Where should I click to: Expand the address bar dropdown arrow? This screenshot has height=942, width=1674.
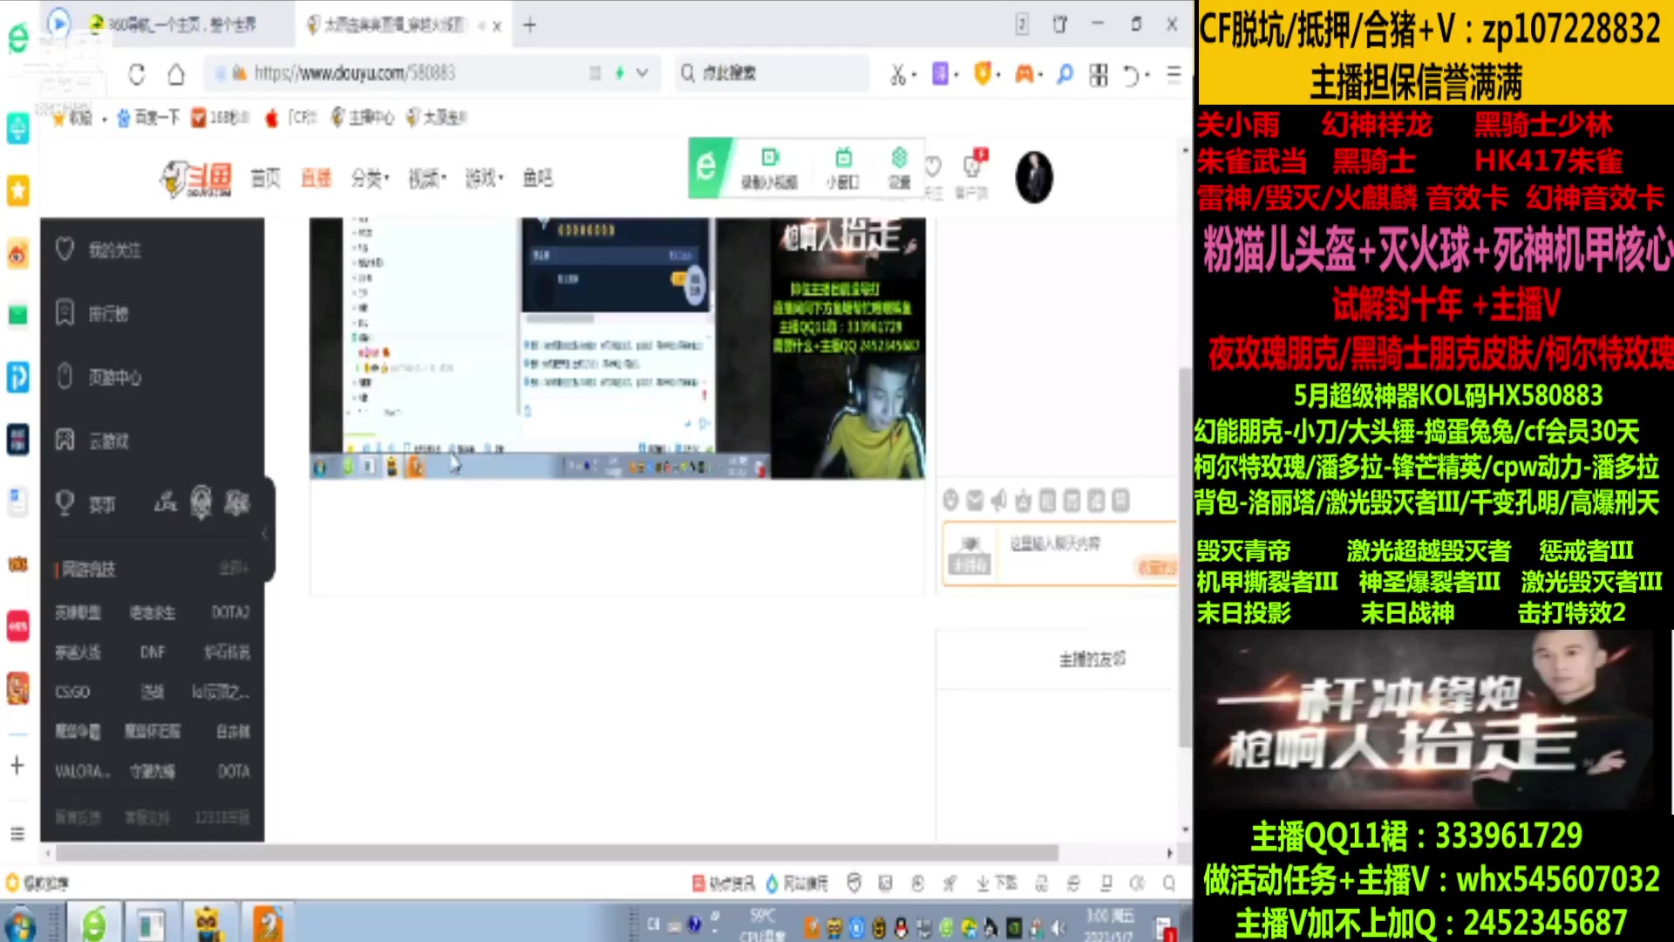point(643,73)
